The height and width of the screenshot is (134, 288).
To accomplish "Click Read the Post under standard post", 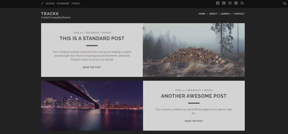I will click(x=92, y=67).
